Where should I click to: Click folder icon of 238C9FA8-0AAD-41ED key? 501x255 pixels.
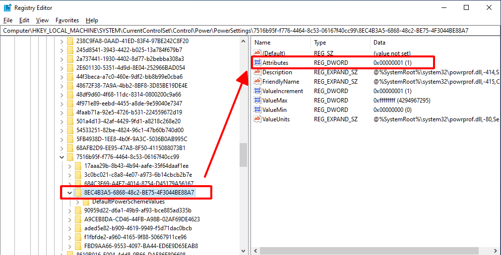click(70, 41)
